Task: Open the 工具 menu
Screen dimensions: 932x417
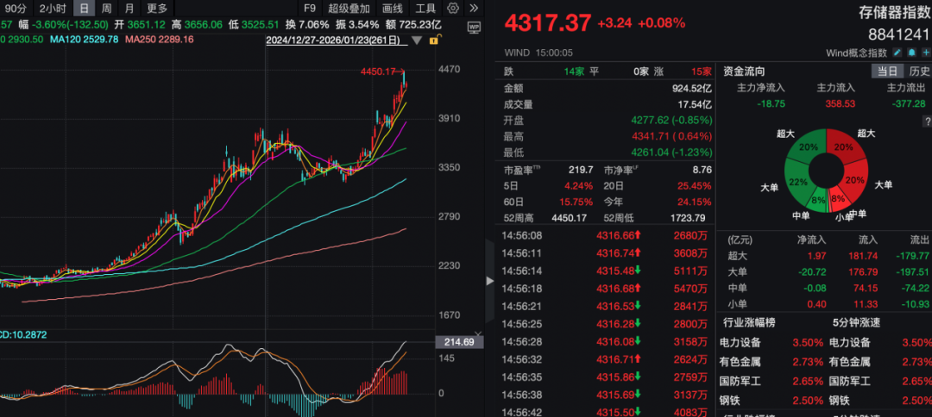Action: (x=426, y=8)
